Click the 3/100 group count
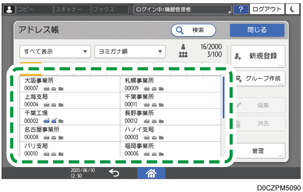Image resolution: width=303 pixels, height=192 pixels. point(215,54)
